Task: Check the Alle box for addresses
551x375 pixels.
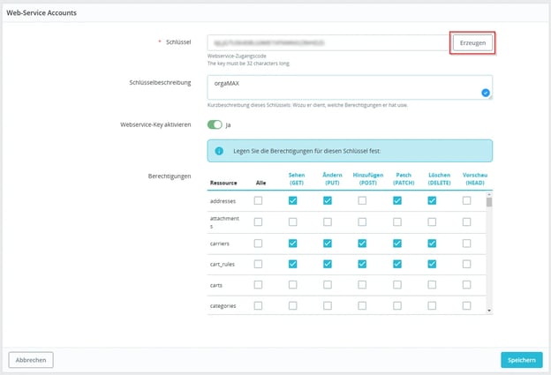Action: click(258, 201)
